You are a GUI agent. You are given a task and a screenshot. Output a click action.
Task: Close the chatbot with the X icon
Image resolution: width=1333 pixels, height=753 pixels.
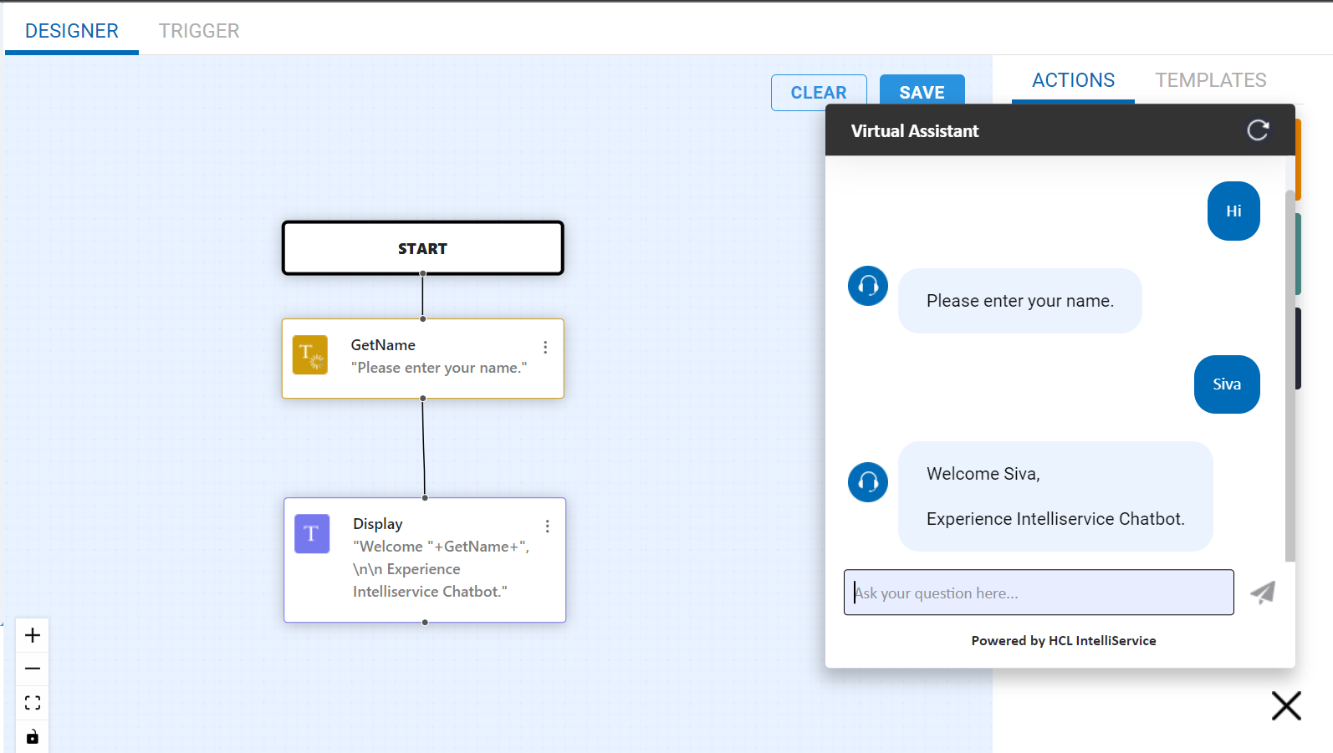tap(1286, 705)
